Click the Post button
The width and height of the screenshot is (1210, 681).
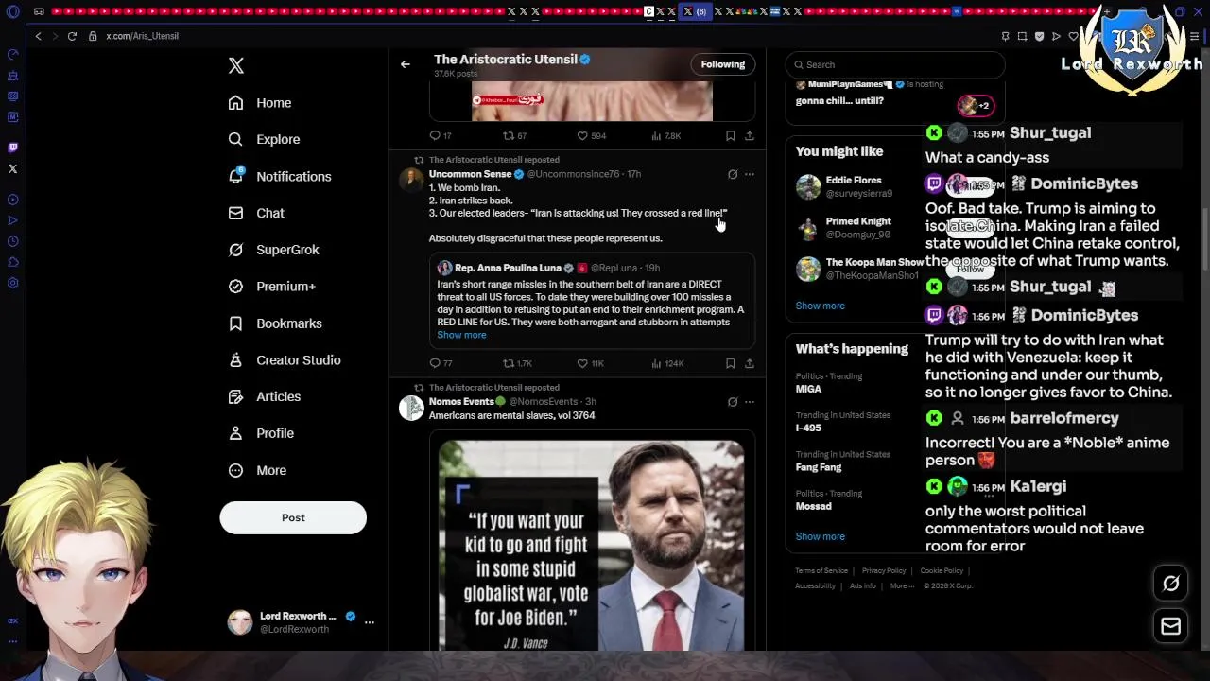point(293,517)
